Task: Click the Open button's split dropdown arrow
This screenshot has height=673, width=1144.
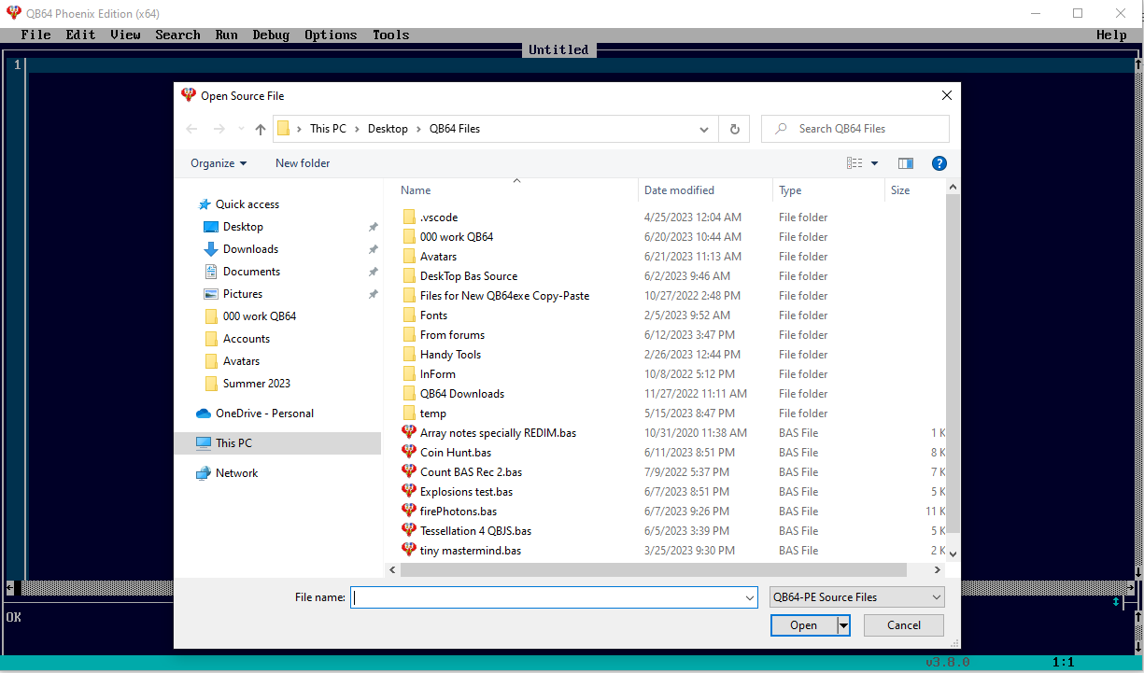Action: (x=843, y=625)
